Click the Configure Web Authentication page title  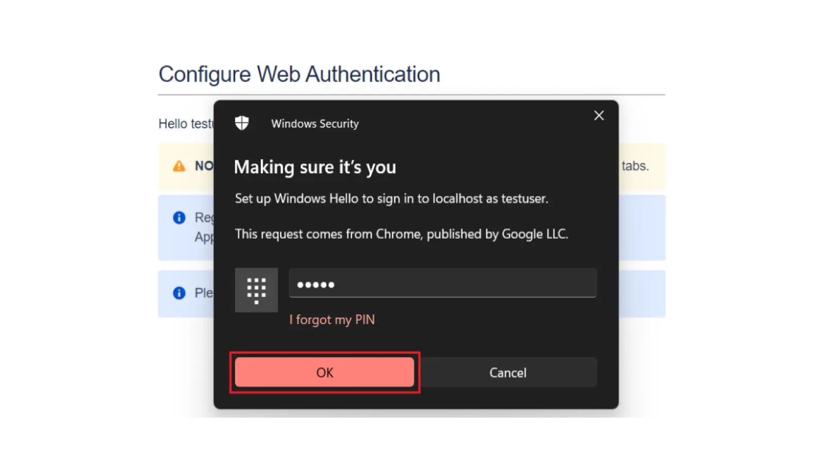(x=299, y=74)
